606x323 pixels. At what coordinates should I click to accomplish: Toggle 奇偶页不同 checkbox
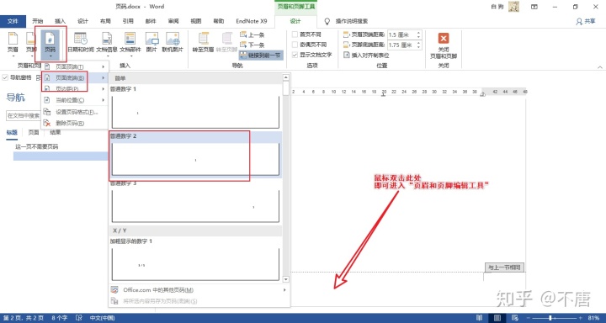point(295,45)
